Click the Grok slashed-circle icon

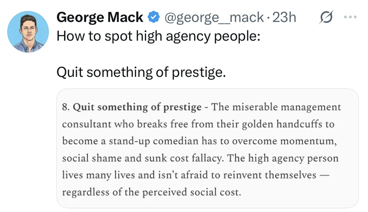coord(328,18)
